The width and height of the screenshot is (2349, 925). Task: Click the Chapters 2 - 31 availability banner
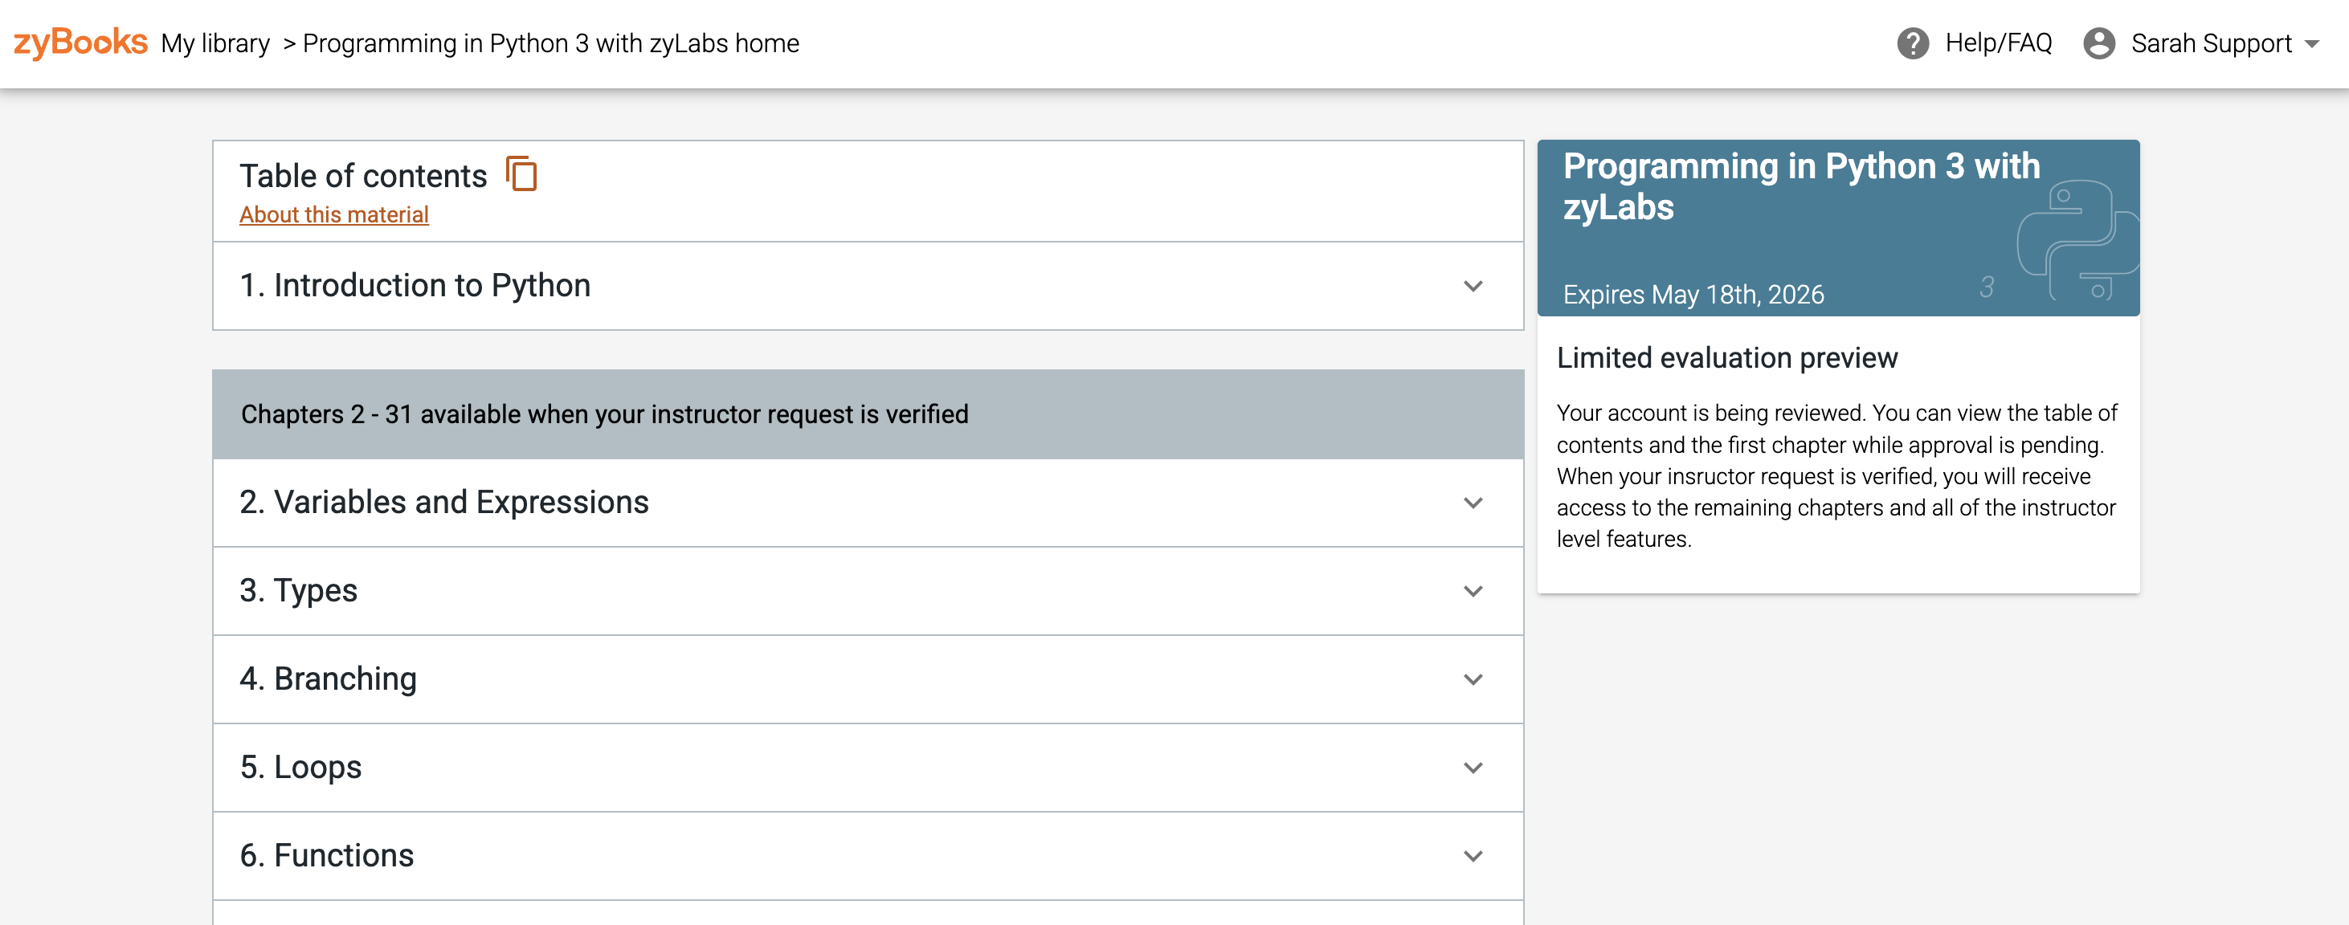pyautogui.click(x=867, y=414)
